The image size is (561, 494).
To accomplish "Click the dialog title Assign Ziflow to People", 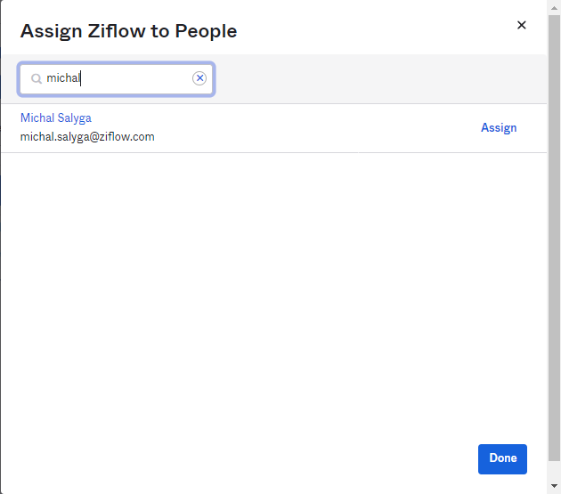I will [x=128, y=31].
